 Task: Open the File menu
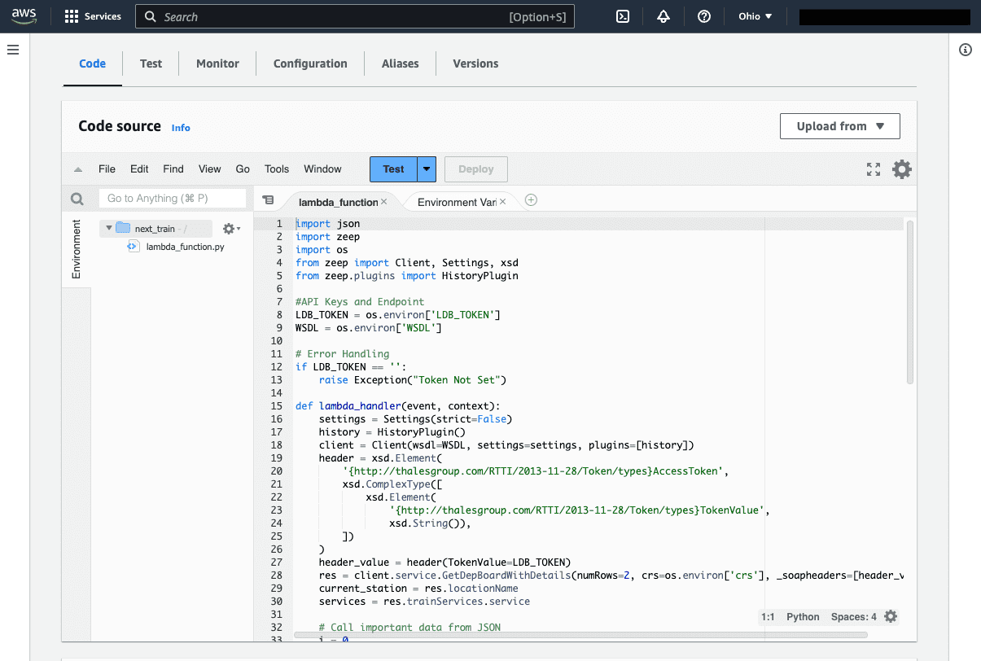coord(107,169)
